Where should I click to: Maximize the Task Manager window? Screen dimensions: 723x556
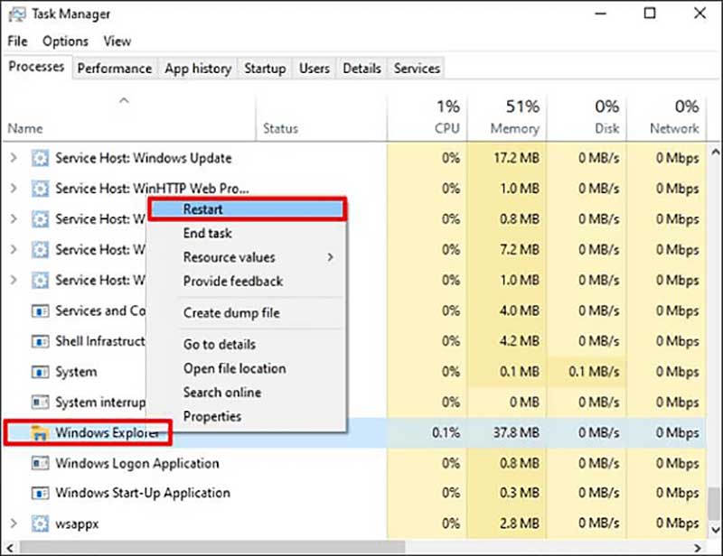click(x=650, y=14)
